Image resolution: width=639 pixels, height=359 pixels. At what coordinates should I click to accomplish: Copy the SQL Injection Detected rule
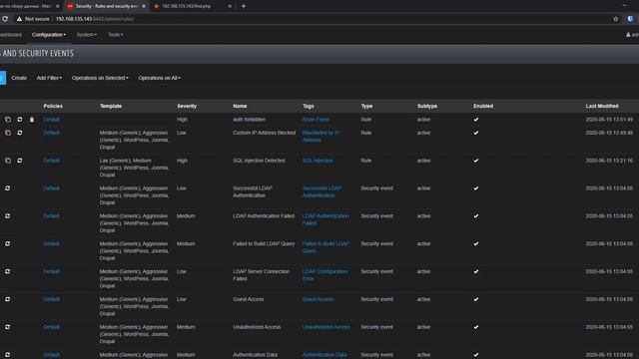click(x=8, y=161)
